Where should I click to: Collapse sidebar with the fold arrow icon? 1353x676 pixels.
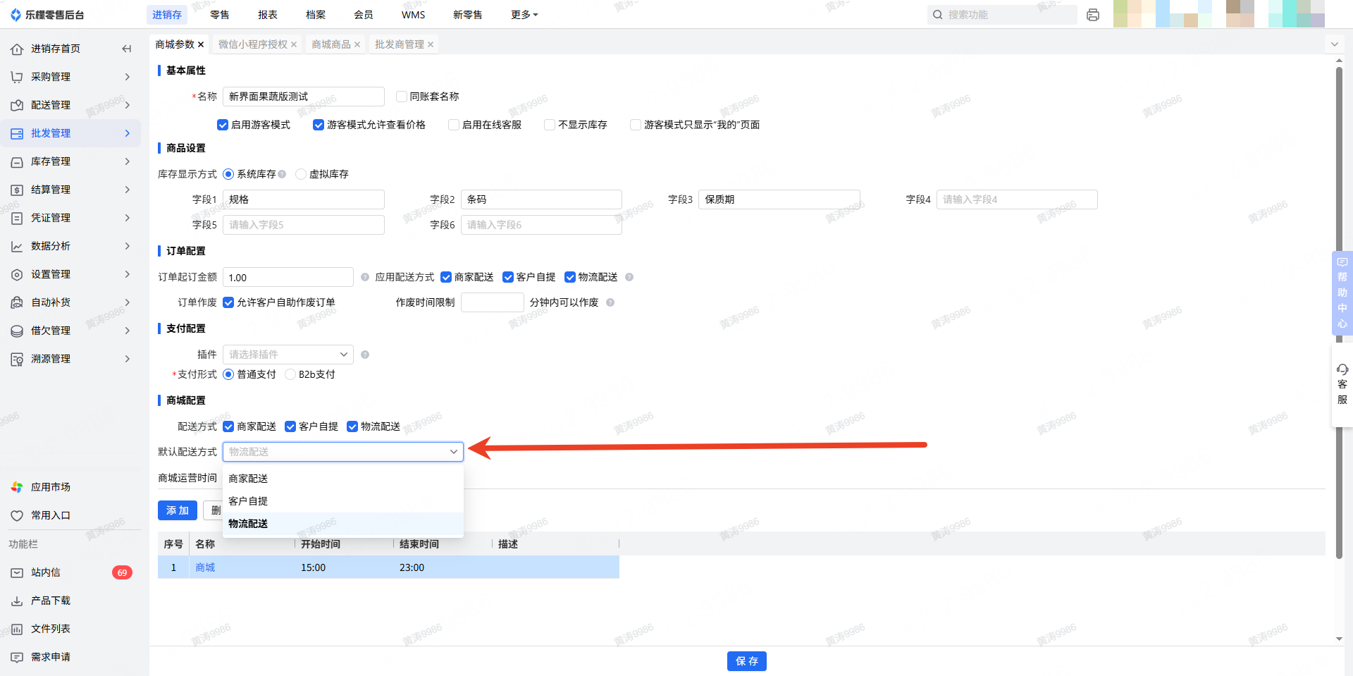point(127,49)
